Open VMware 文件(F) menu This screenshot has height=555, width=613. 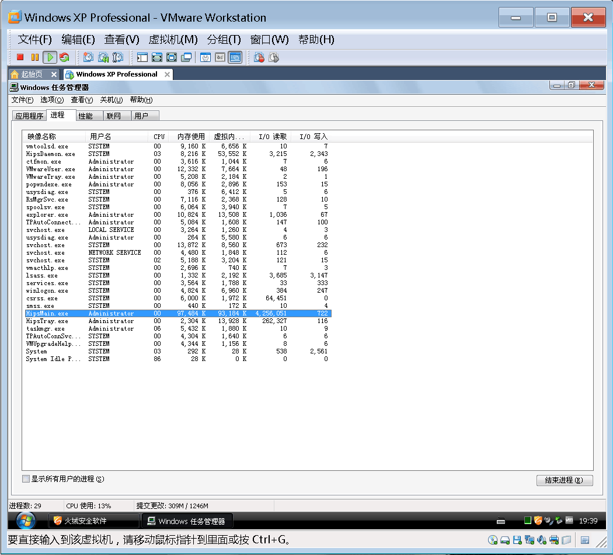point(35,40)
